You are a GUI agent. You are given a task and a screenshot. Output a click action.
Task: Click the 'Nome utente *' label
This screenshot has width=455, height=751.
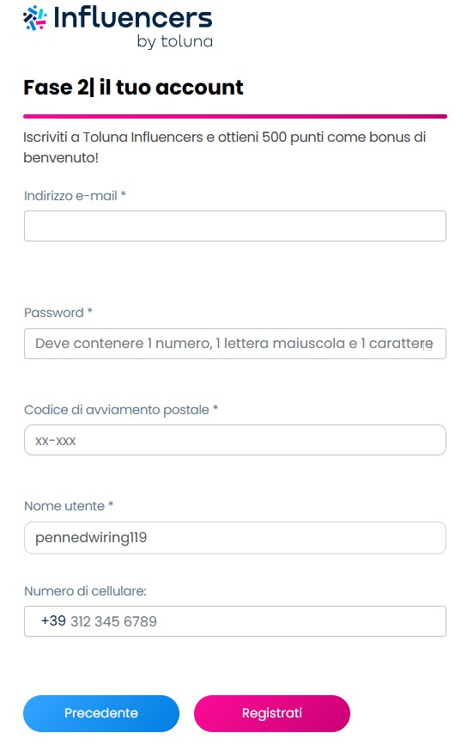coord(69,506)
